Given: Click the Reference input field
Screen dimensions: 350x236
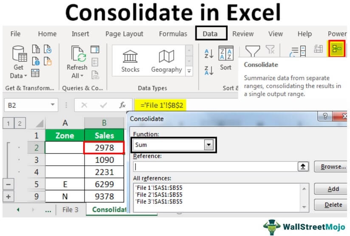Looking at the screenshot, I should (x=216, y=167).
